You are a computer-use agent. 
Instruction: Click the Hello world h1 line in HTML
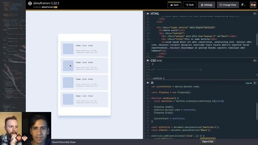(x=172, y=31)
